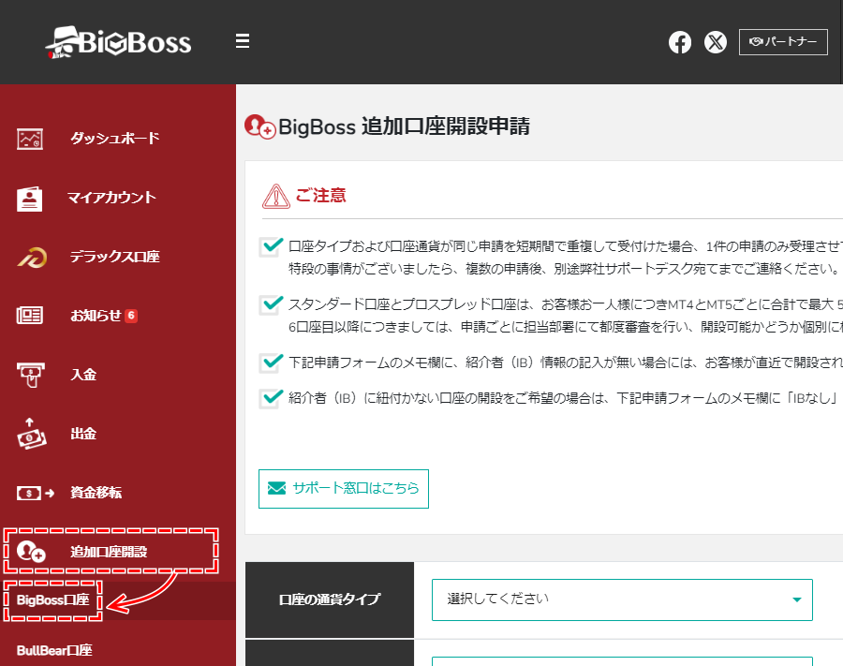Toggle checkbox for スタンダード口座とプロスプレッド口座 notice
This screenshot has height=666, width=843.
(271, 304)
